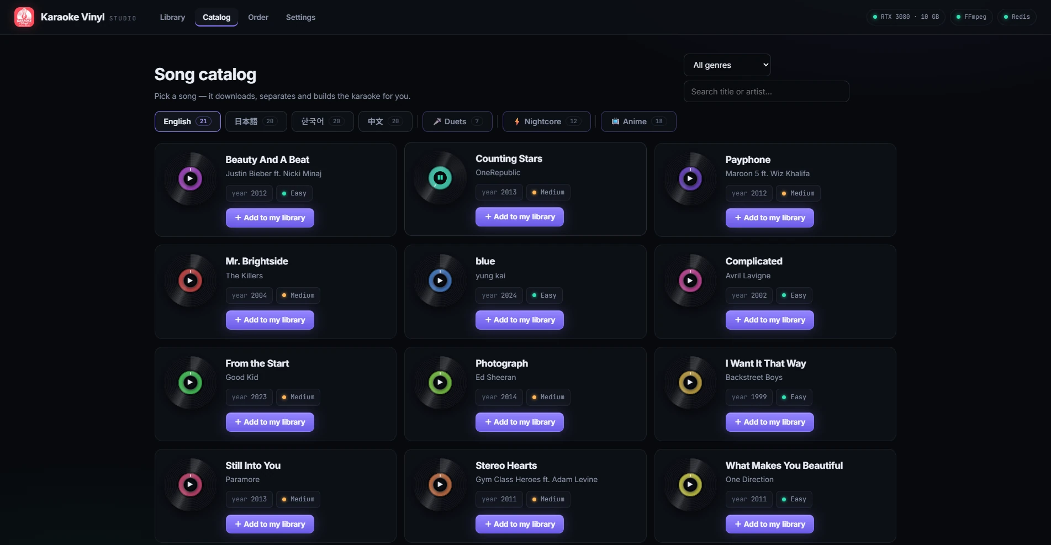Click the year 2004 tag
This screenshot has width=1051, height=545.
pos(249,295)
